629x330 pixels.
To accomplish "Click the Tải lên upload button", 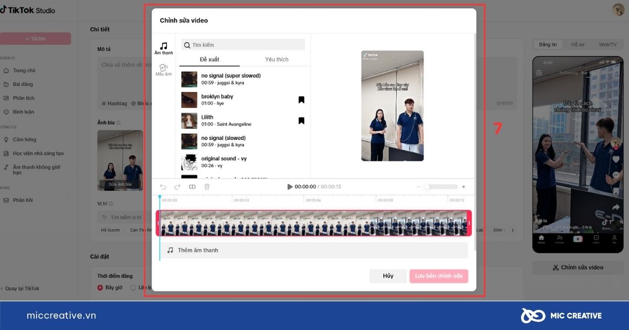I will (x=35, y=39).
